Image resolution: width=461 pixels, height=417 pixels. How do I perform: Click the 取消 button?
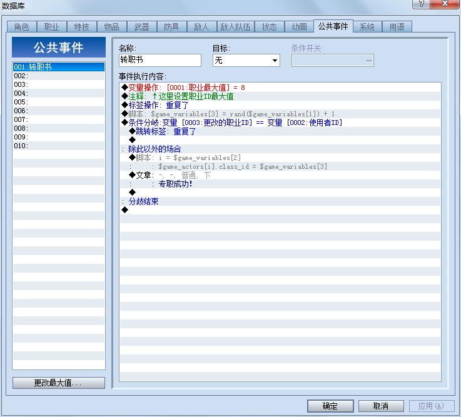tap(381, 406)
